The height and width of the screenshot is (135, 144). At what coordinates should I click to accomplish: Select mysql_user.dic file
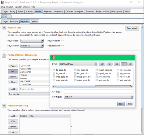pyautogui.click(x=103, y=73)
